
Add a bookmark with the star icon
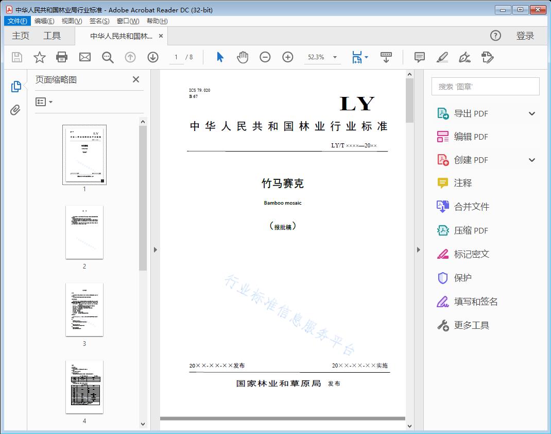pyautogui.click(x=40, y=57)
